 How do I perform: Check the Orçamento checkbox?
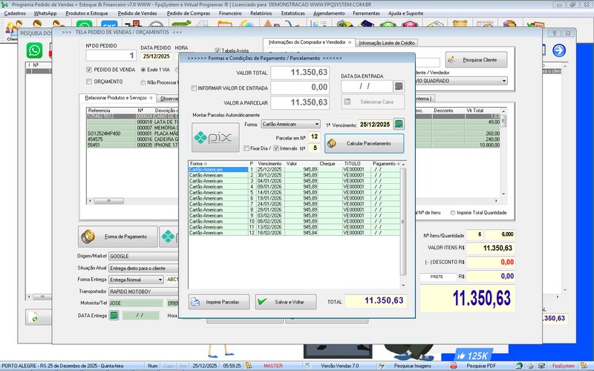[89, 82]
